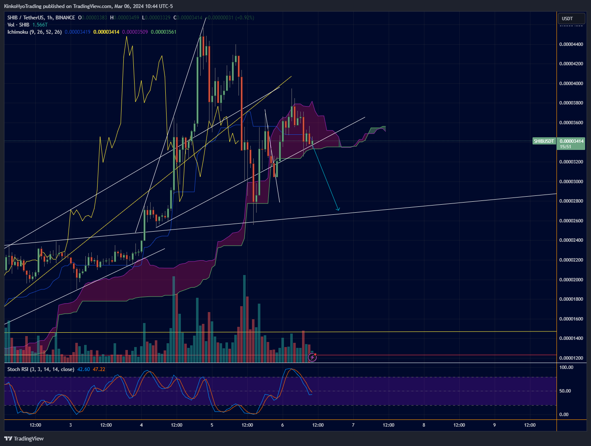Click day 7 on the time axis
Viewport: 591px width, 446px height.
[353, 425]
